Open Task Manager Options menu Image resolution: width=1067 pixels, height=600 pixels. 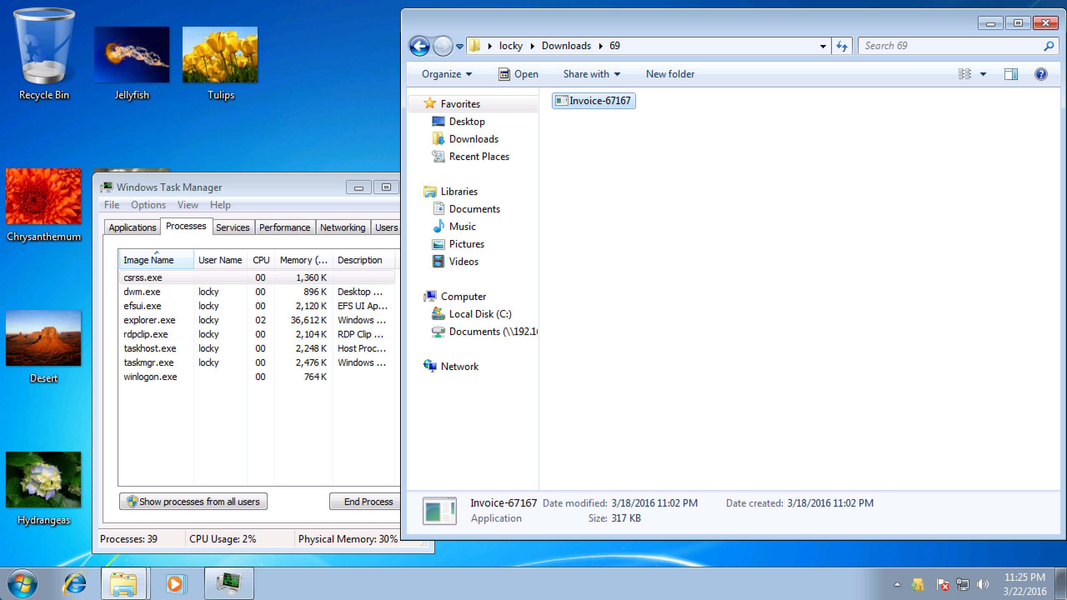[148, 205]
